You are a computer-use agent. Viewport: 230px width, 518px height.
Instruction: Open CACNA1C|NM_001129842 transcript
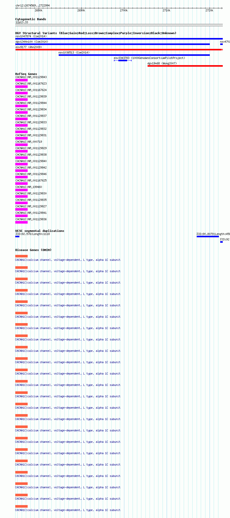(x=31, y=167)
